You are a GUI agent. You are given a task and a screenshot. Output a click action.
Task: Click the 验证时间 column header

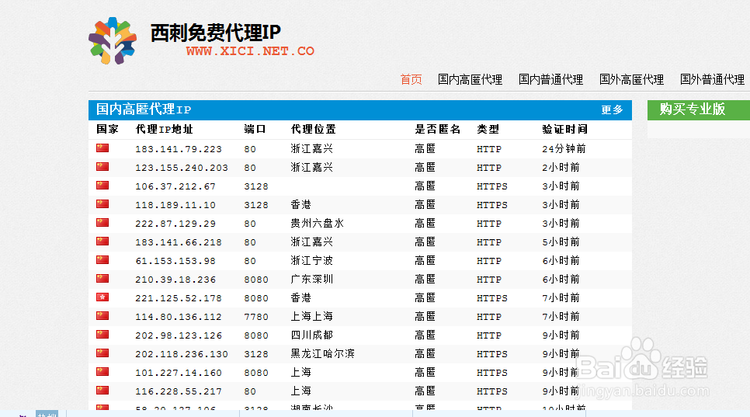coord(565,129)
